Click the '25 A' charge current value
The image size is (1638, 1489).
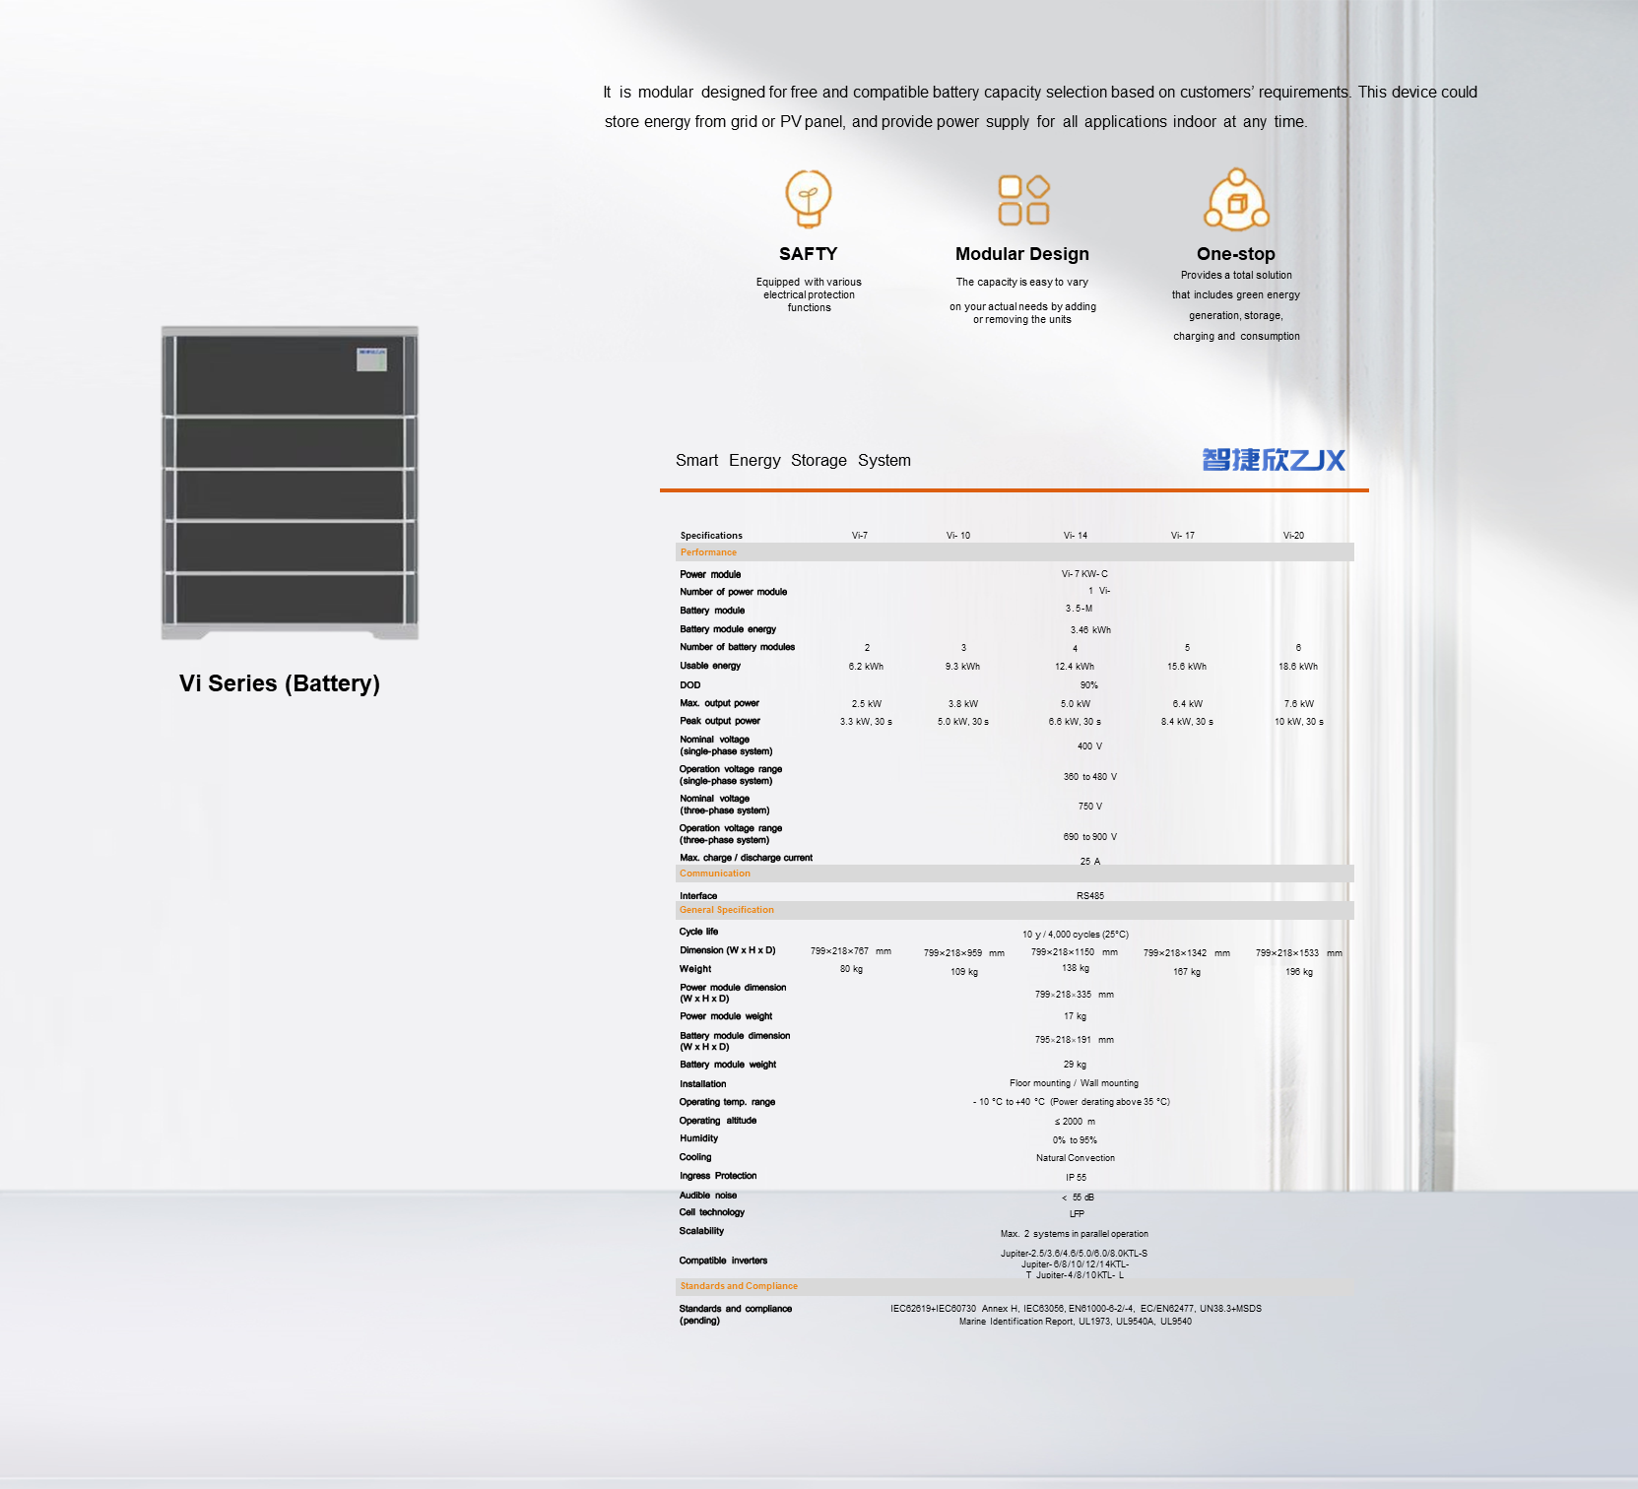click(1089, 862)
